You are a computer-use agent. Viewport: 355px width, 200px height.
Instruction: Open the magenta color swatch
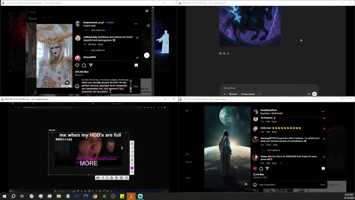coord(132,168)
